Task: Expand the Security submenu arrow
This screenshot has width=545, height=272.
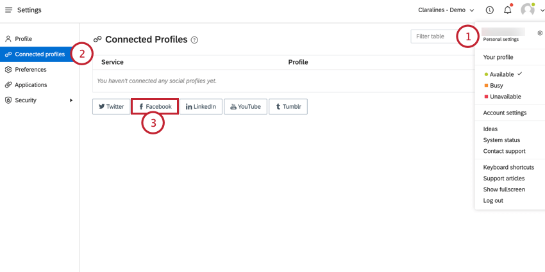Action: tap(71, 100)
